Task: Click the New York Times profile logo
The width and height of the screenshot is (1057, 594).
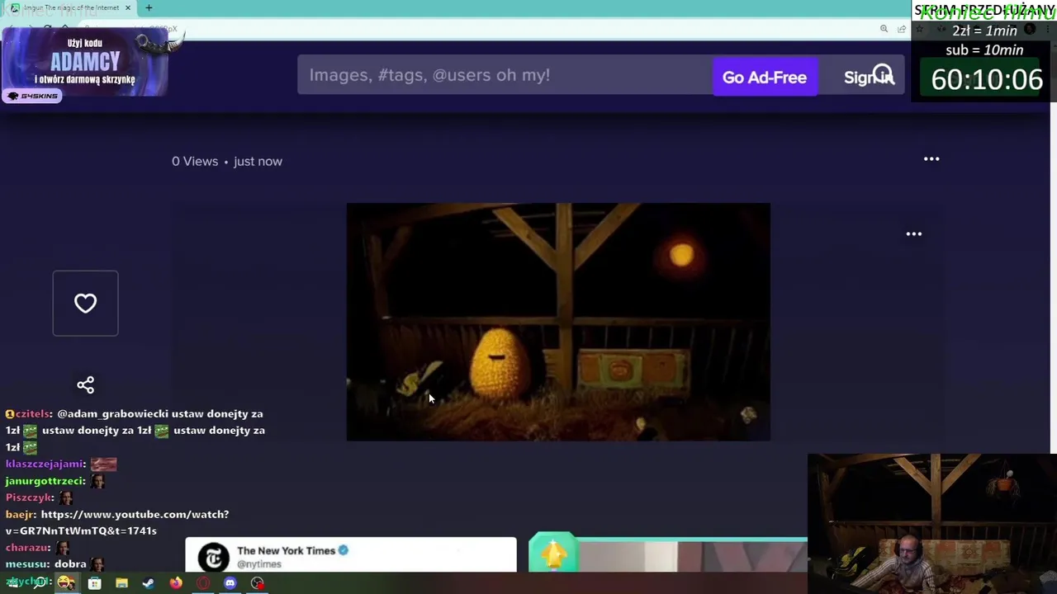Action: click(x=213, y=558)
